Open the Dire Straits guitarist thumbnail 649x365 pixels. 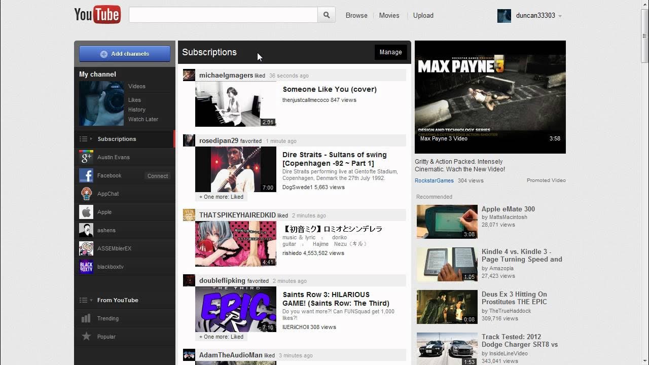tap(236, 169)
